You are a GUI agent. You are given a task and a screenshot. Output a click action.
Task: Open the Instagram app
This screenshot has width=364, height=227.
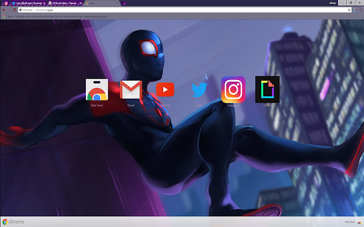pos(233,90)
